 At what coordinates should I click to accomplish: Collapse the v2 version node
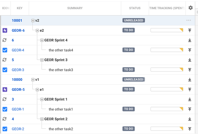point(33,20)
